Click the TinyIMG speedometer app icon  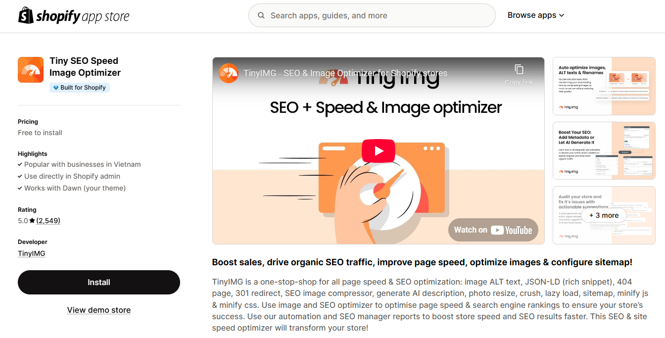click(x=30, y=69)
